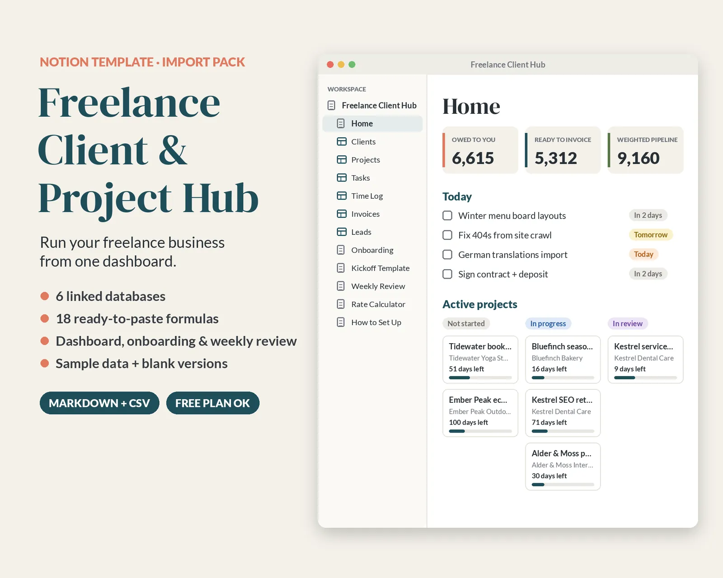723x578 pixels.
Task: Click the page icon next to Kickoff Template
Action: pos(341,268)
